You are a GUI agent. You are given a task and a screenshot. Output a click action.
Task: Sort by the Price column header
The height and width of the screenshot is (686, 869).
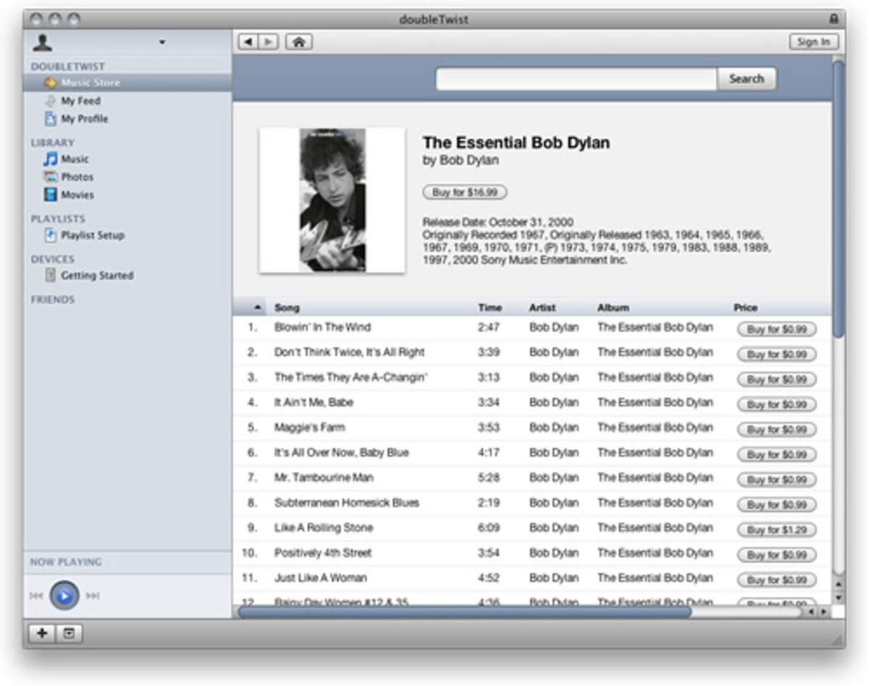coord(745,308)
